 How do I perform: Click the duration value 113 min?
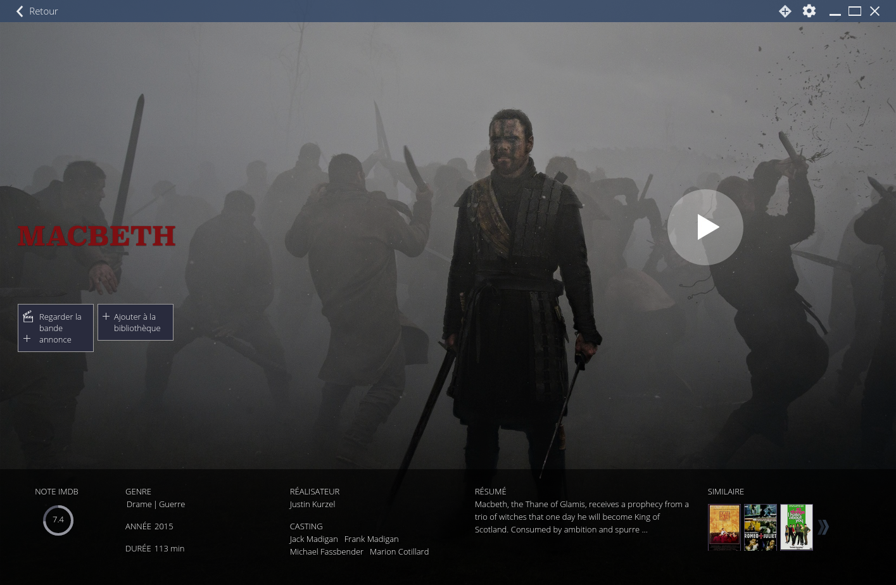pos(169,549)
